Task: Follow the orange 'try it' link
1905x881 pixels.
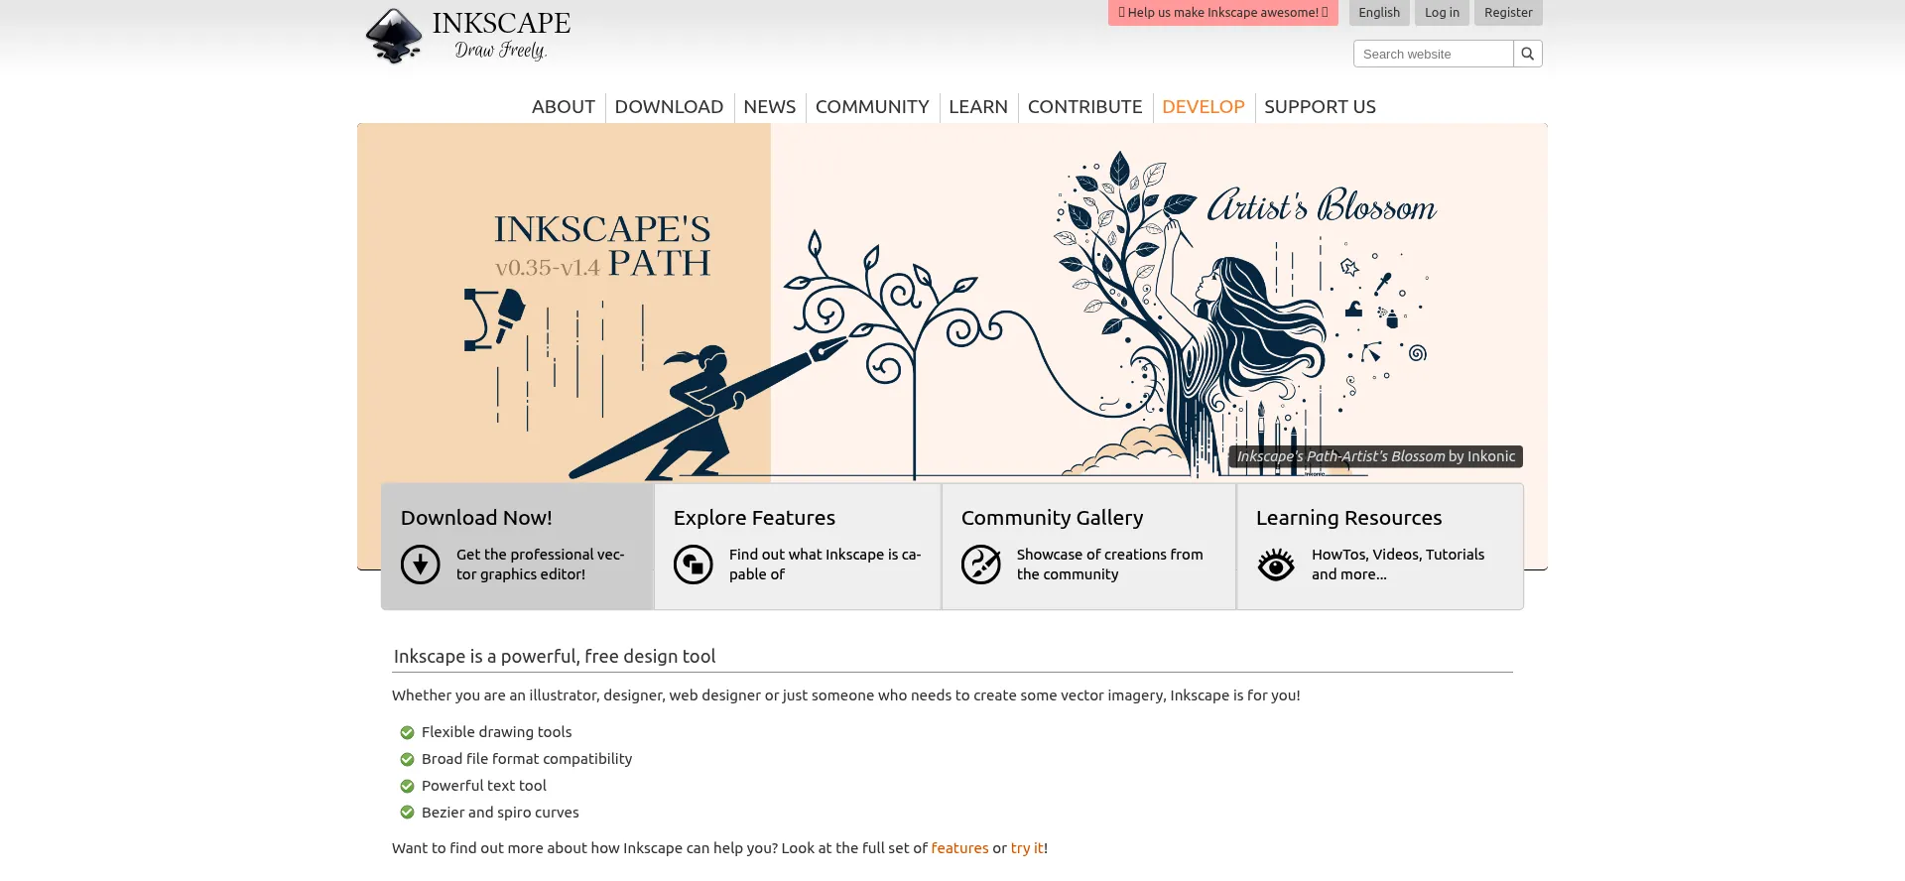Action: point(1027,848)
